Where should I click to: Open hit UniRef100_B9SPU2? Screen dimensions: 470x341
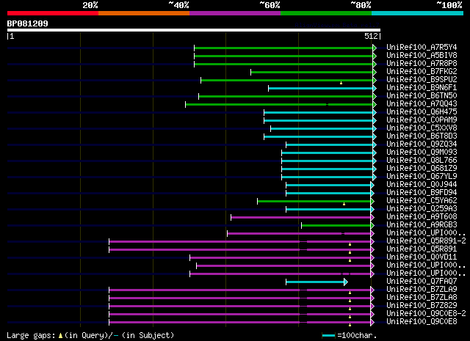(x=422, y=80)
